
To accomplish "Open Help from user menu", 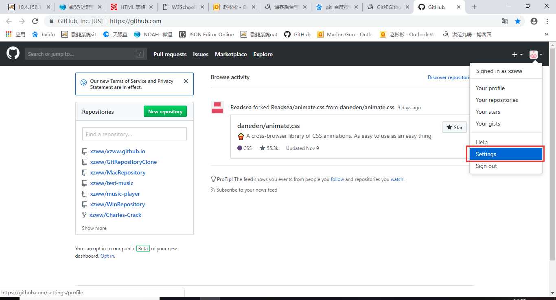I will (506, 142).
